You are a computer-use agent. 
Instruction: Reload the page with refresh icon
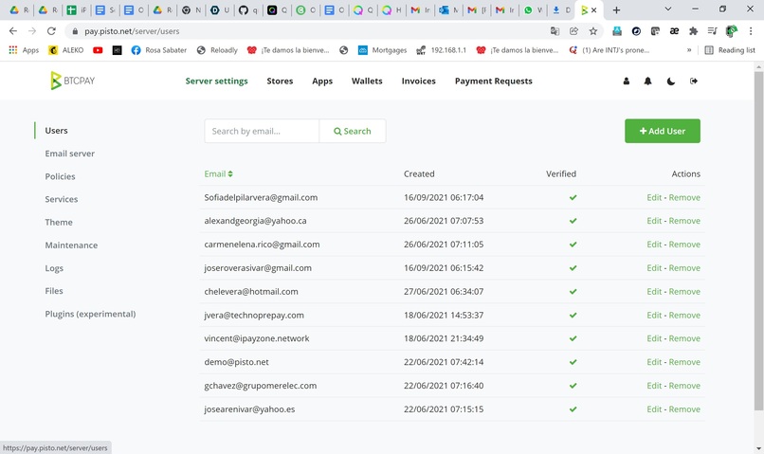[51, 31]
